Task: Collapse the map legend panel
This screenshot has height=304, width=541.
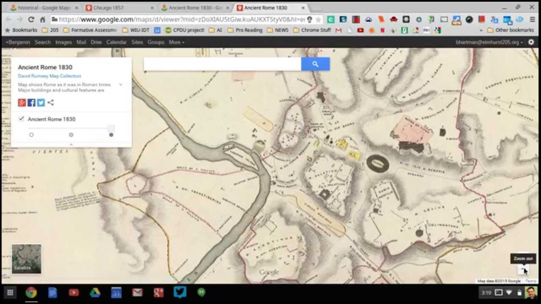Action: click(x=71, y=144)
